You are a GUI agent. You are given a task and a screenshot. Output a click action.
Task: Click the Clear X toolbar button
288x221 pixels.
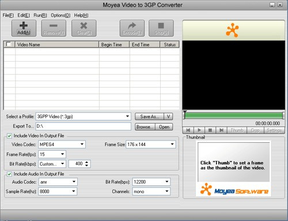pyautogui.click(x=84, y=28)
